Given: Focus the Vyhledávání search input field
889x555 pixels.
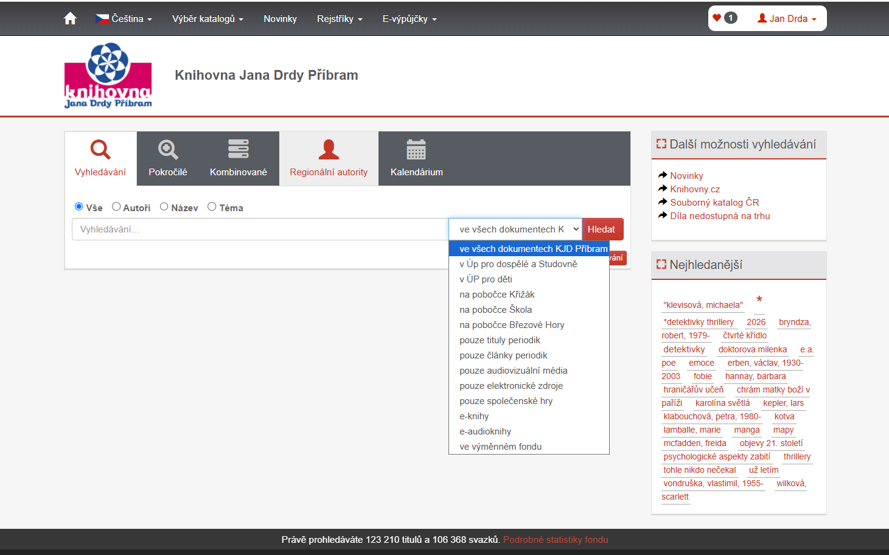Looking at the screenshot, I should [260, 229].
